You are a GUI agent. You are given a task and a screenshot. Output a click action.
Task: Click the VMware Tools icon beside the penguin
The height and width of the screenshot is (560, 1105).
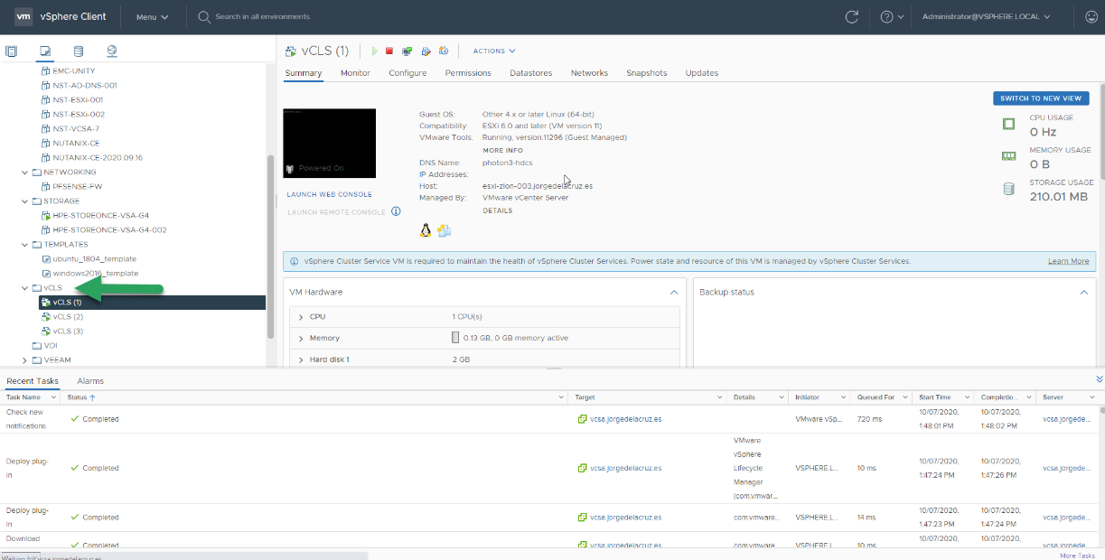point(444,230)
